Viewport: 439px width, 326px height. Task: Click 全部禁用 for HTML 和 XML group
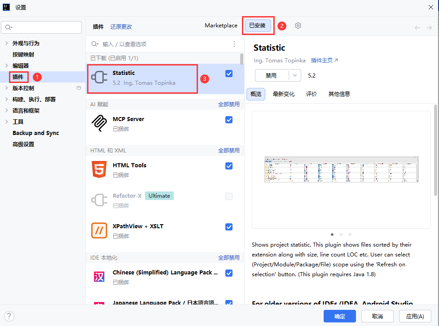(229, 150)
